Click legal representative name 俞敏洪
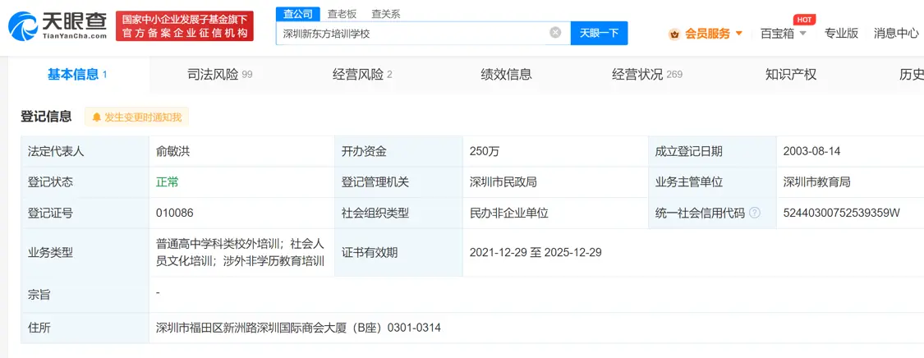 [172, 151]
